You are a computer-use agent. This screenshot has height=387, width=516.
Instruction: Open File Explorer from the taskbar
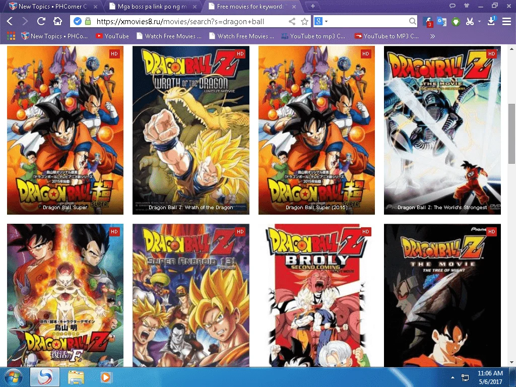(x=76, y=377)
